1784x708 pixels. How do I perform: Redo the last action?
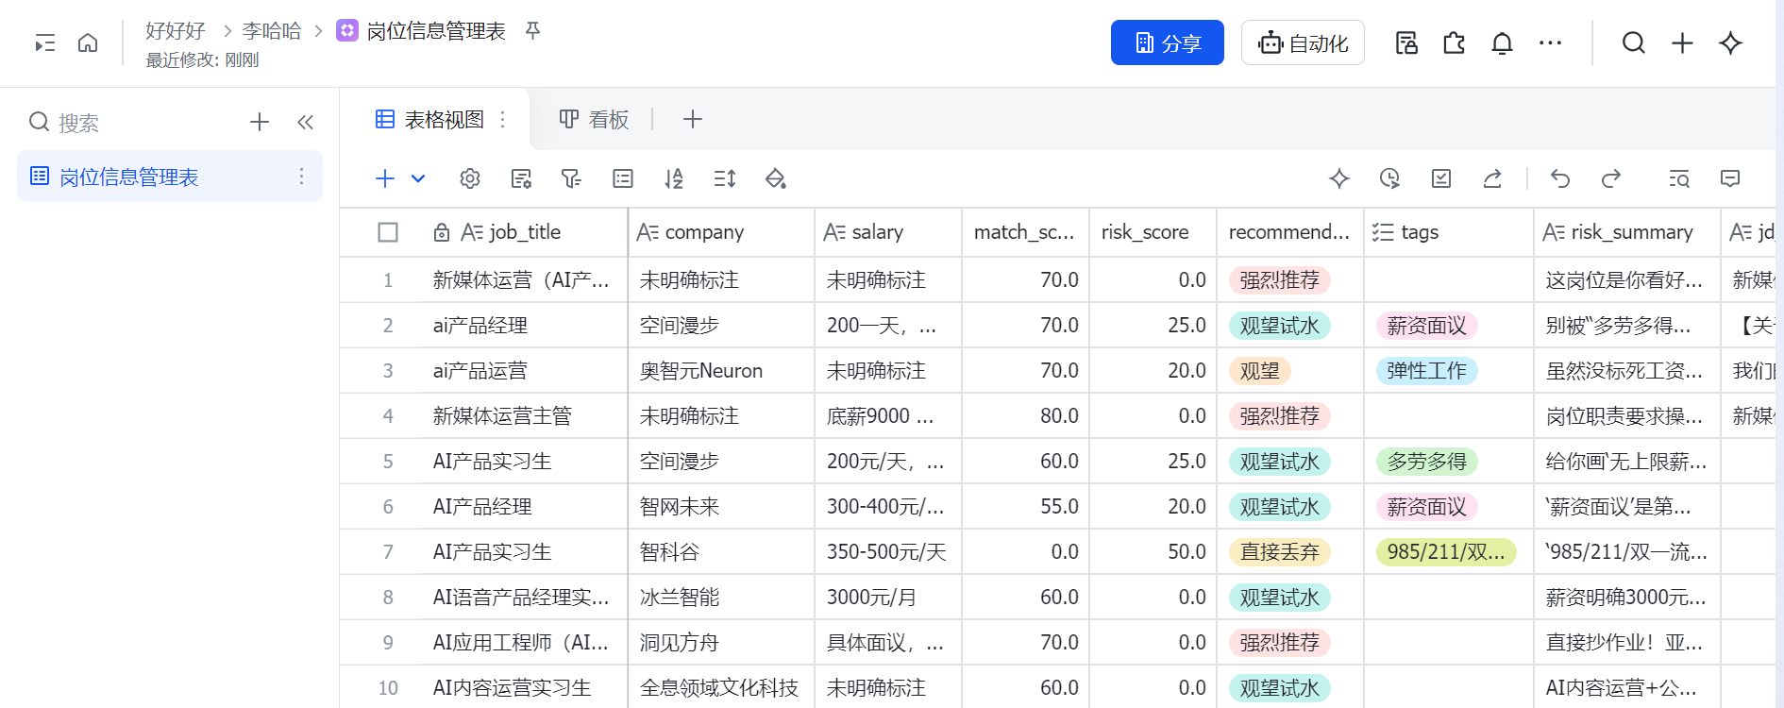click(1611, 178)
